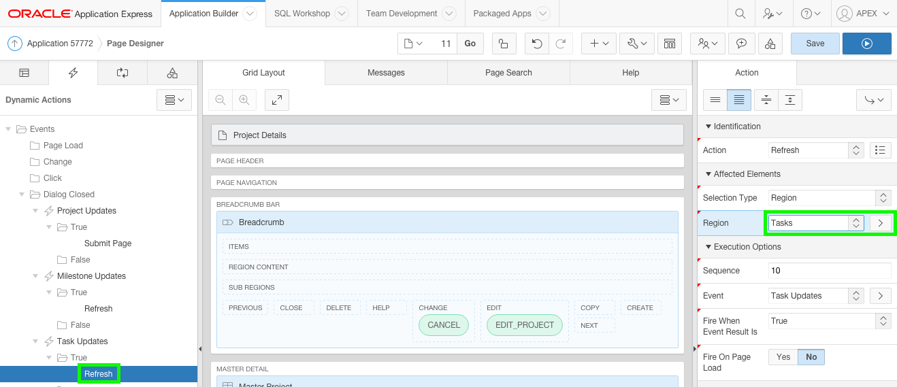The height and width of the screenshot is (387, 897).
Task: Click the Save button
Action: pyautogui.click(x=815, y=44)
